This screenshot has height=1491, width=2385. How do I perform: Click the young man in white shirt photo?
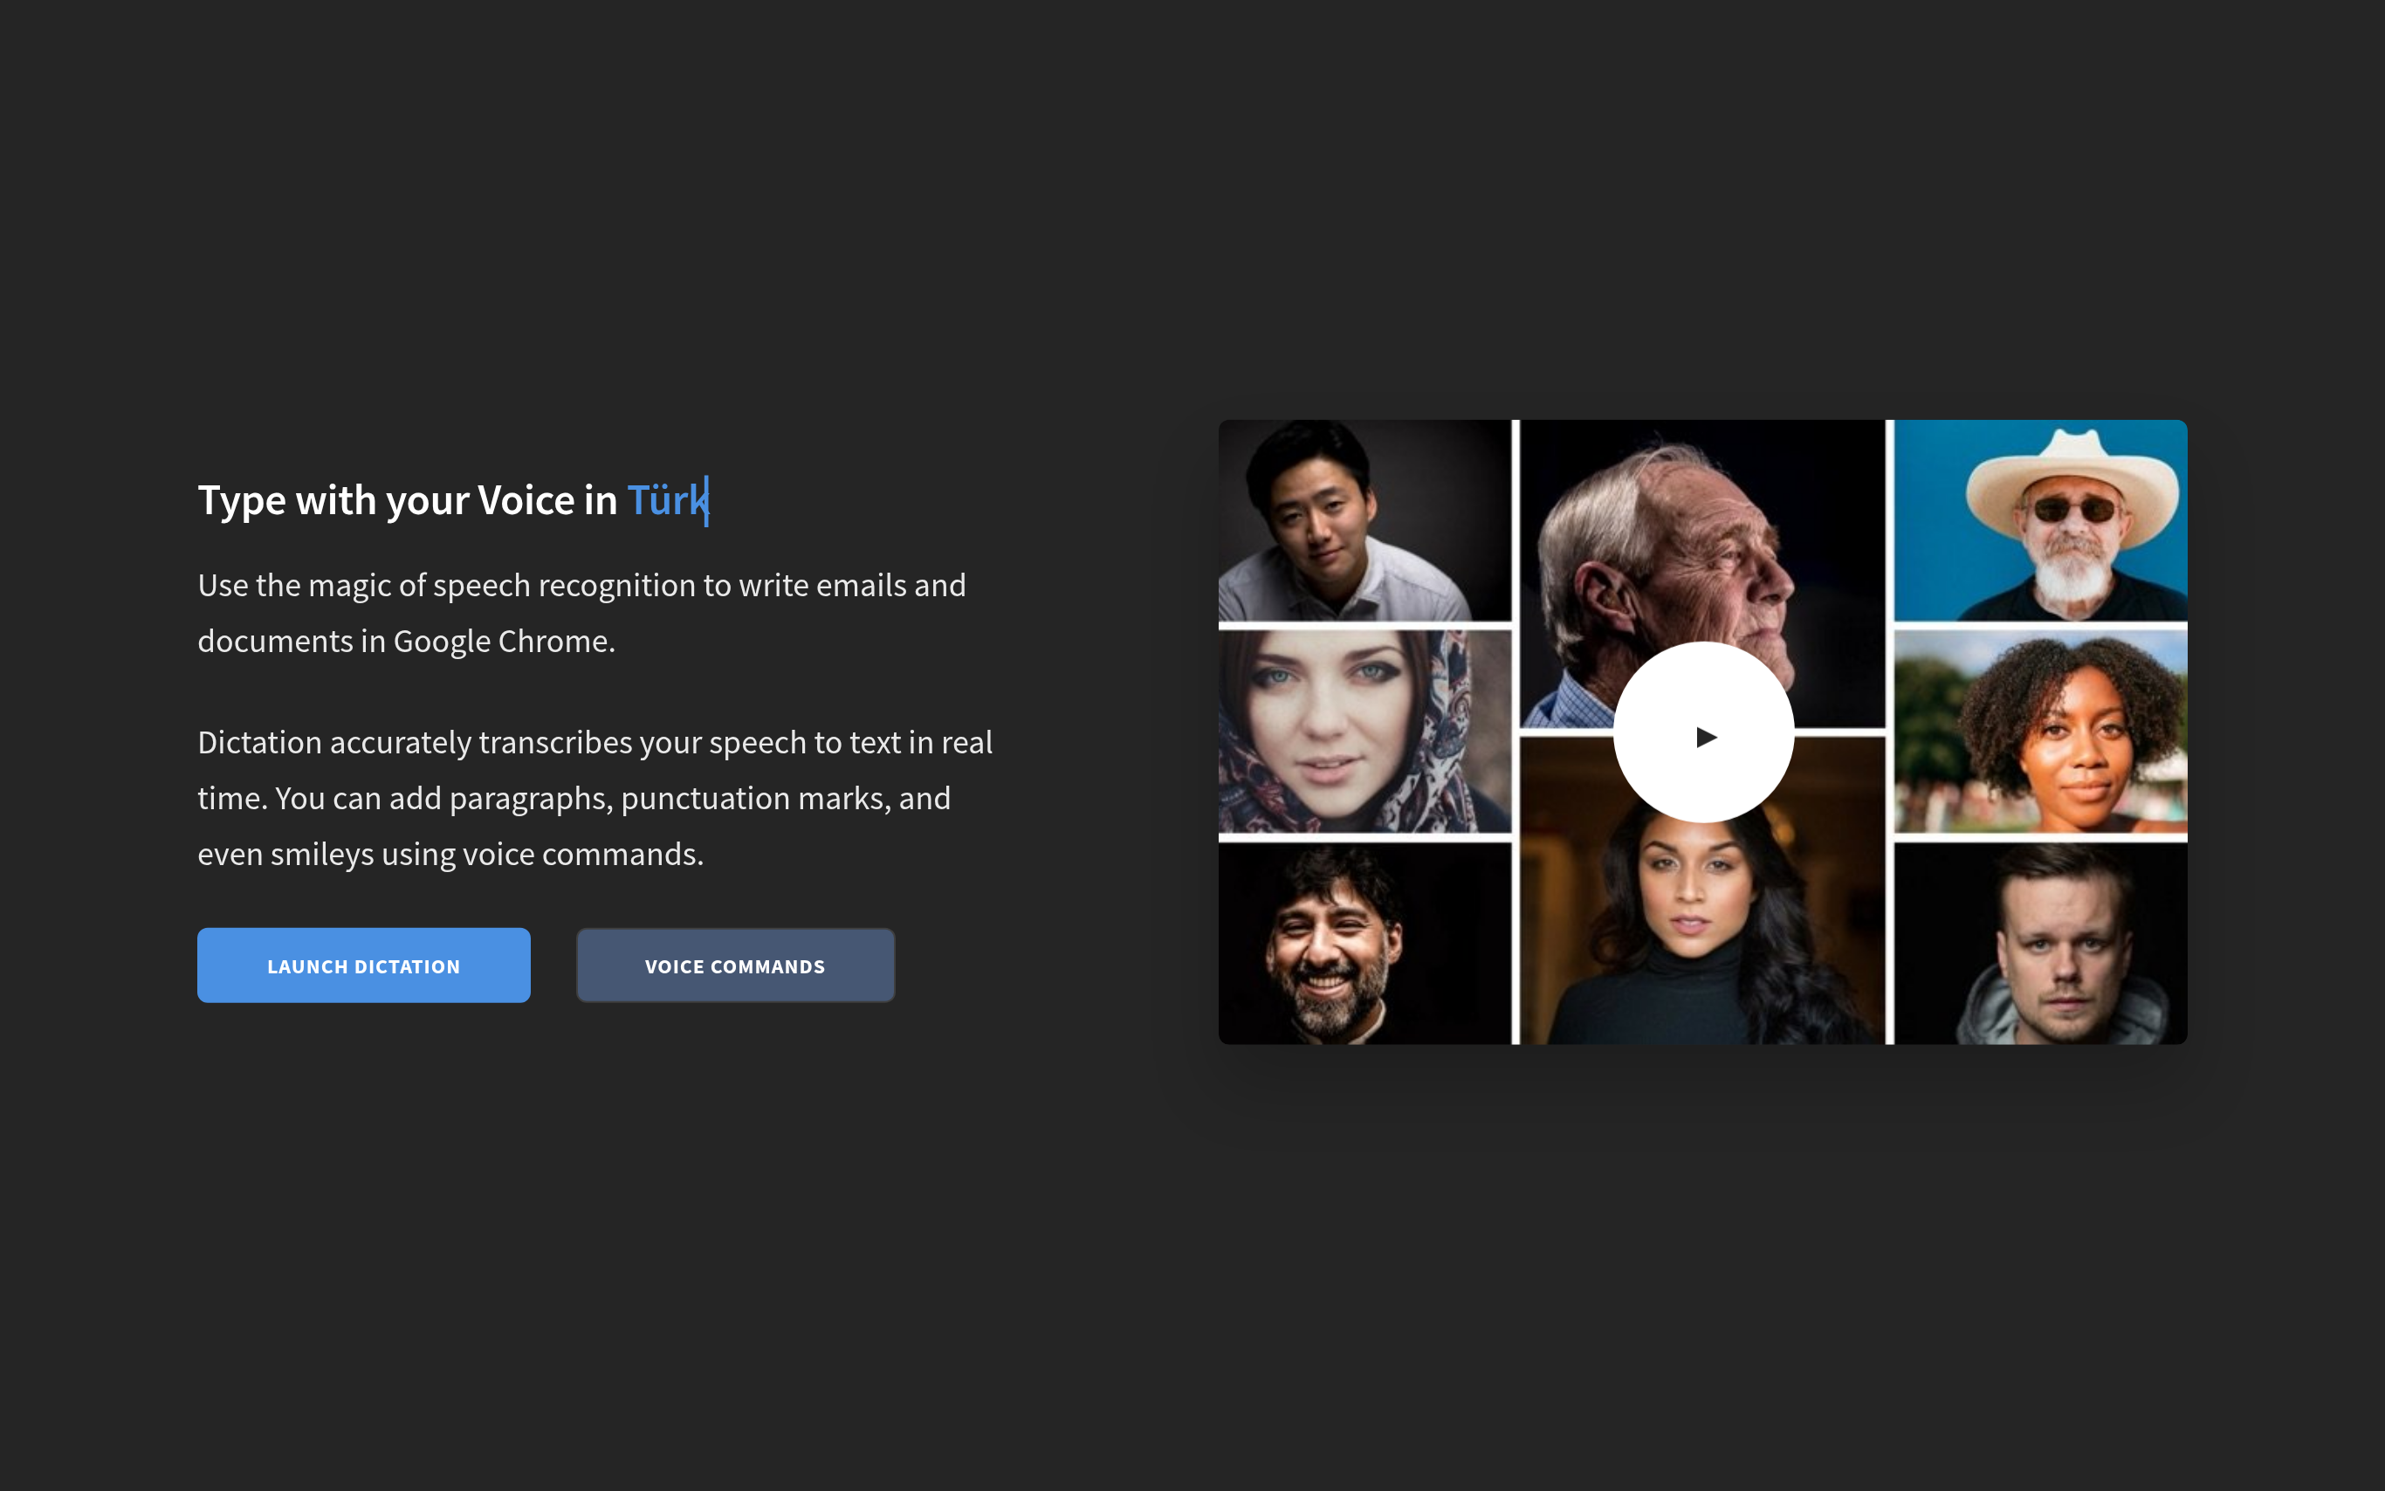pyautogui.click(x=1364, y=520)
